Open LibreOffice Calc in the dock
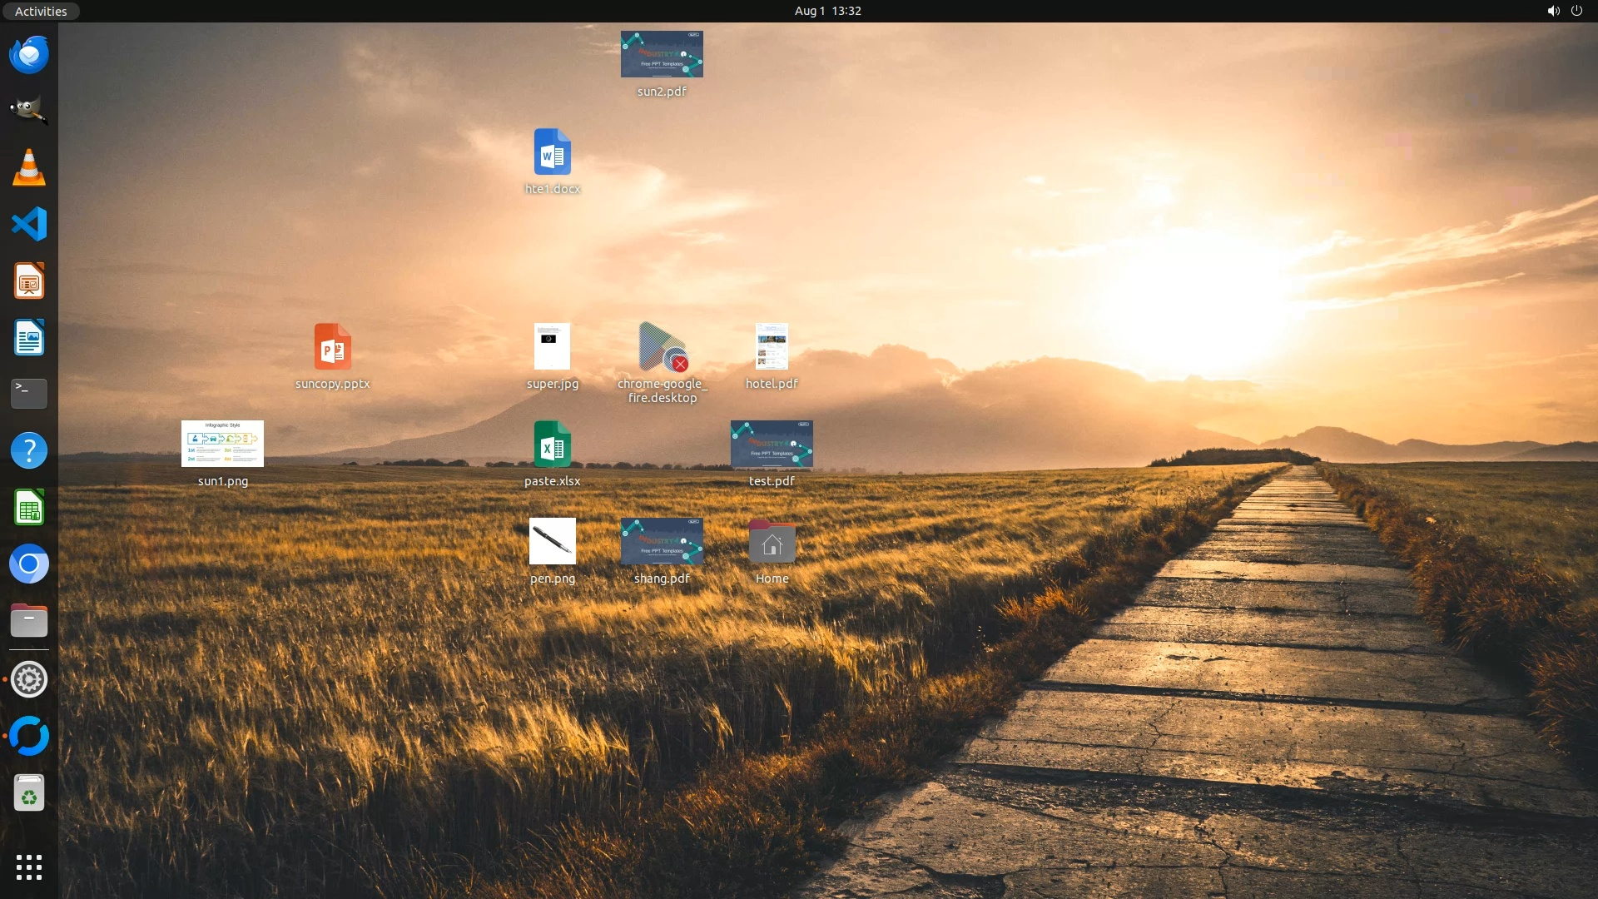 tap(29, 508)
